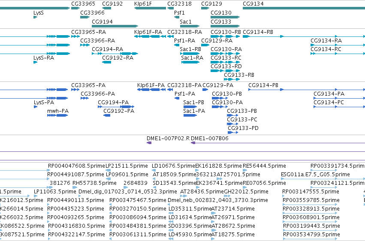Select the CG9134-PB protein label
This screenshot has height=241, width=365.
[263, 85]
